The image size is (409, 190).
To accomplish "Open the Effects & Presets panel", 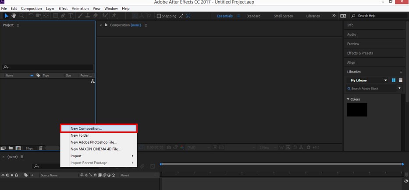I will (x=360, y=53).
